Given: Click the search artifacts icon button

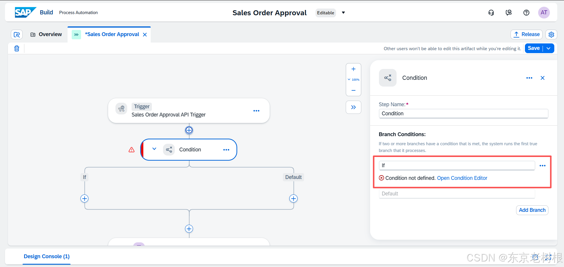Looking at the screenshot, I should 17,35.
